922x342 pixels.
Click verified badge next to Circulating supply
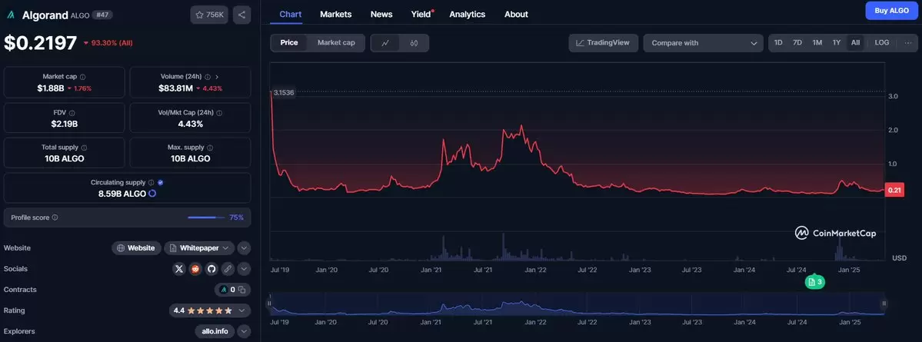pyautogui.click(x=161, y=183)
